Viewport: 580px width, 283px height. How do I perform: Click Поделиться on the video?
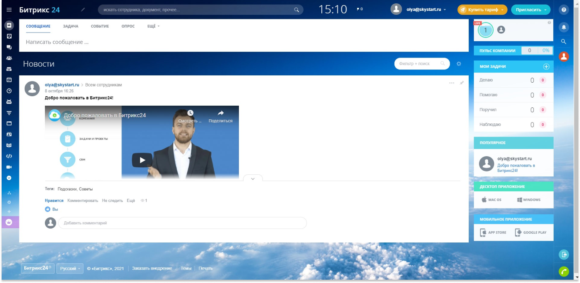(x=220, y=116)
